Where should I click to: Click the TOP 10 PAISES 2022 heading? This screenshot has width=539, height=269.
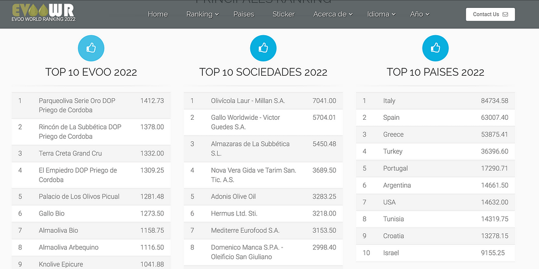point(436,72)
